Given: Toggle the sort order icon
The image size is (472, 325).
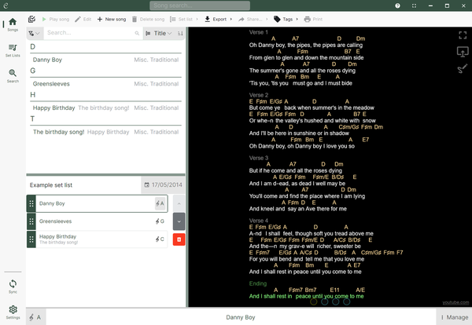Looking at the screenshot, I should [180, 33].
